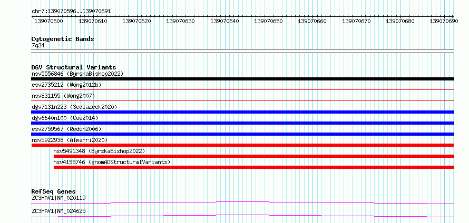Screen dimensions: 469x223
Task: Click the magenta ZC3HAV1|NM_020119 gene line
Action: click(242, 202)
